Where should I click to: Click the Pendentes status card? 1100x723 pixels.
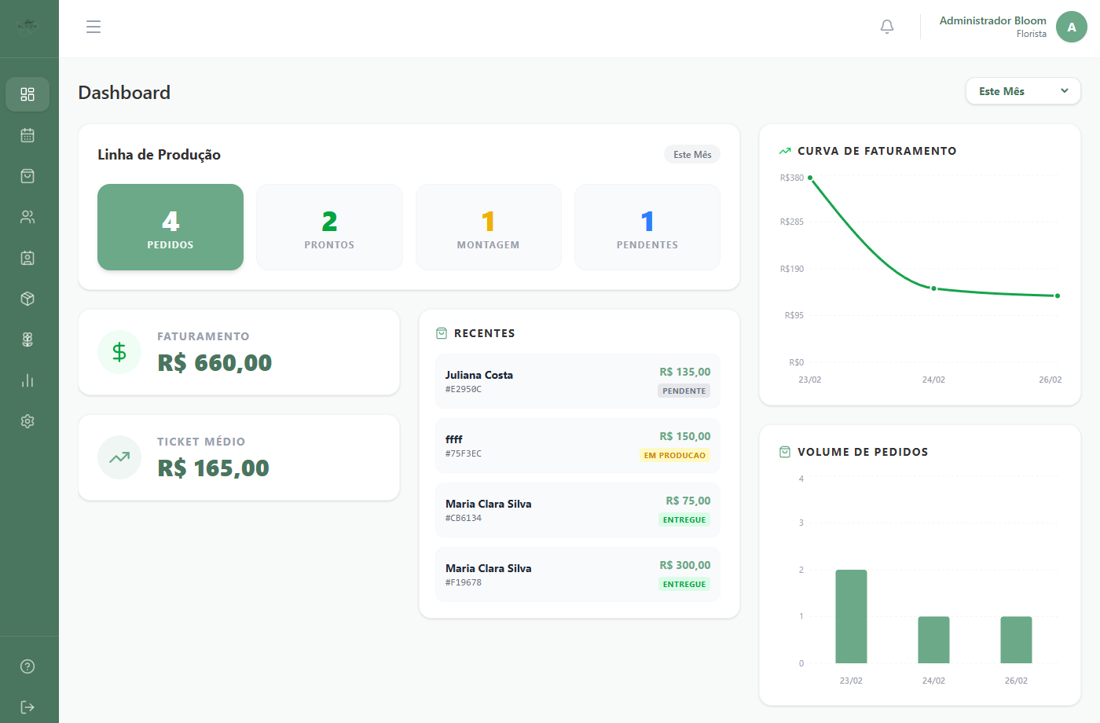click(x=647, y=227)
